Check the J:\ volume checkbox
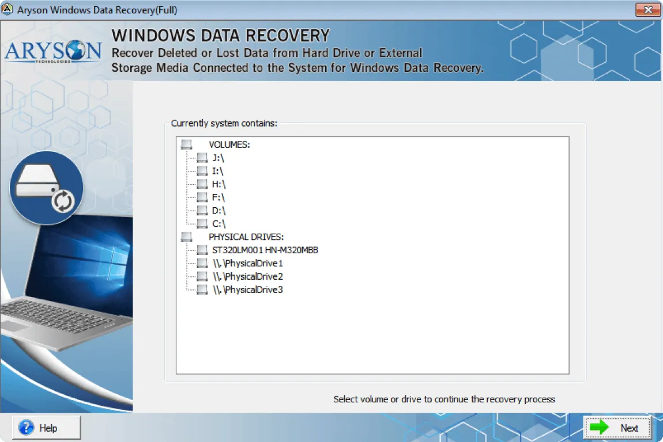This screenshot has height=442, width=663. (x=202, y=157)
